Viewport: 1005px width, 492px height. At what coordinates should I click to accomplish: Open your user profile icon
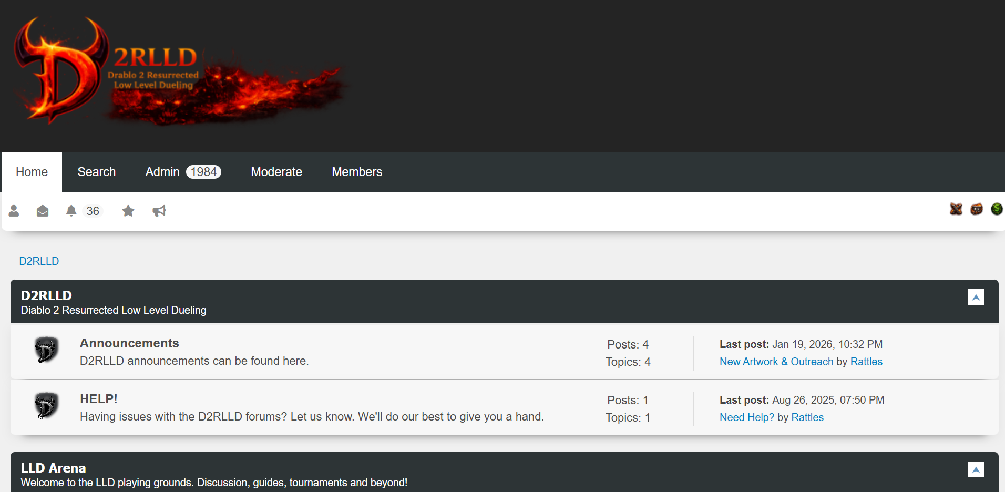(x=14, y=211)
